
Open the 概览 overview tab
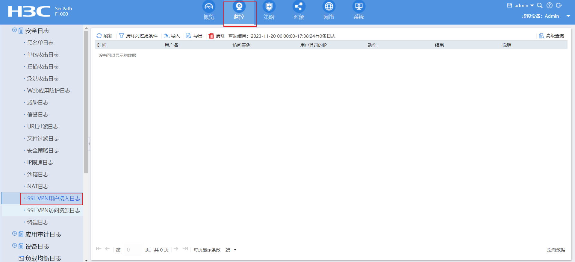pos(209,10)
